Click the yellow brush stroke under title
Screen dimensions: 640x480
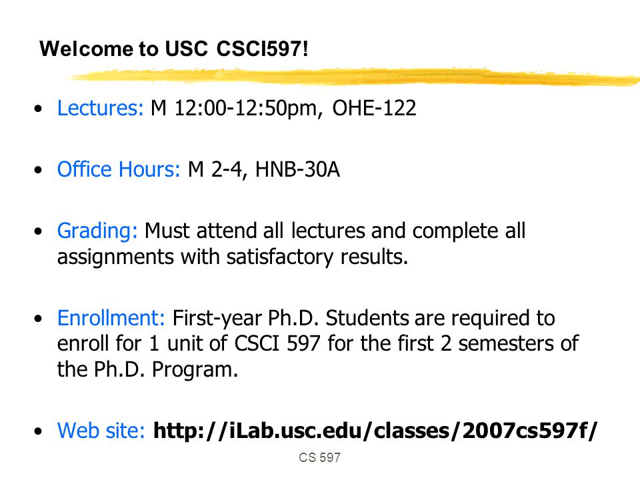coord(352,76)
